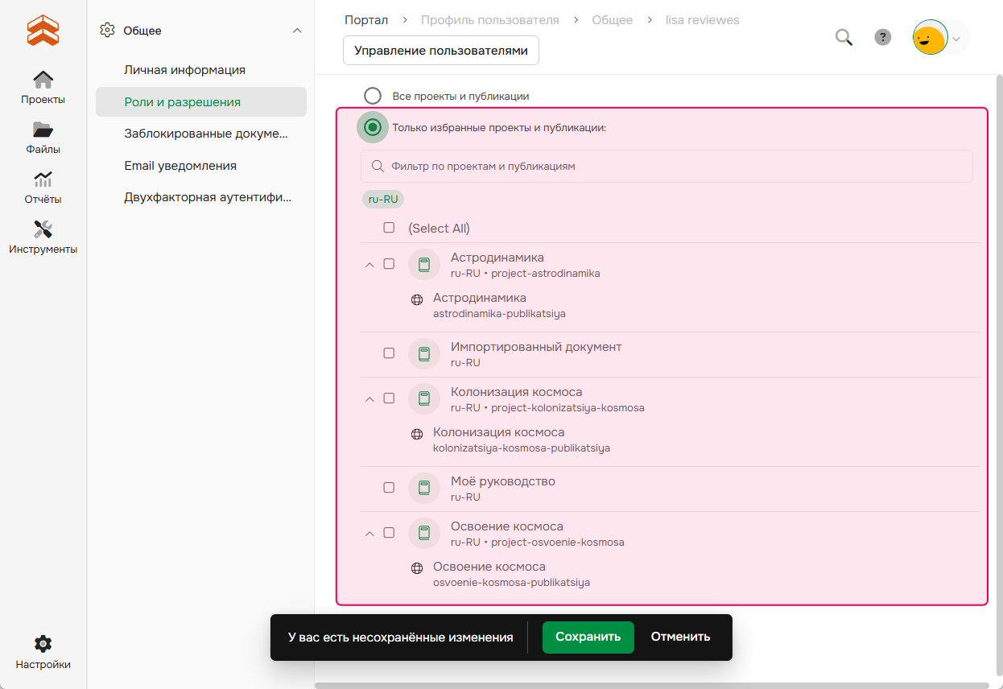1003x689 pixels.
Task: Click book icon of Импортированный документ
Action: coord(424,354)
